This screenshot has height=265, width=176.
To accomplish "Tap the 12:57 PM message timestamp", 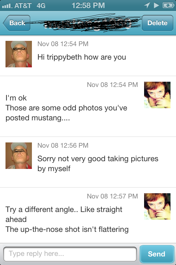I will (x=112, y=196).
